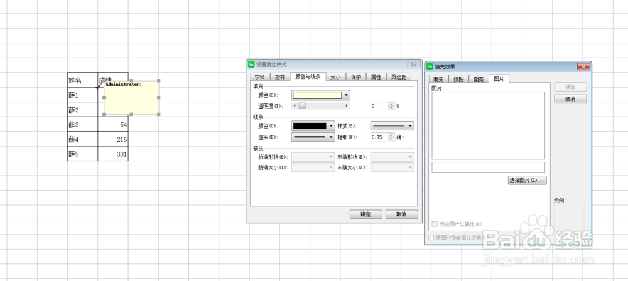Click the fill color swatch (填充 颜色)

(x=317, y=95)
